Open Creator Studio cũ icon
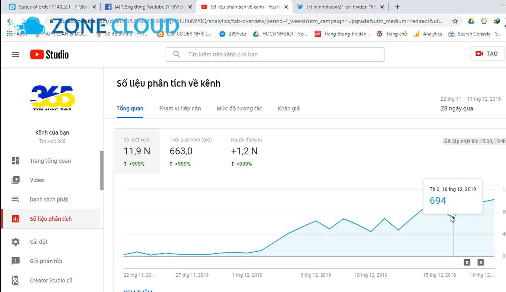Image resolution: width=506 pixels, height=292 pixels. click(x=15, y=280)
